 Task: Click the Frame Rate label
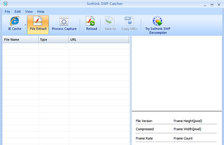144,138
